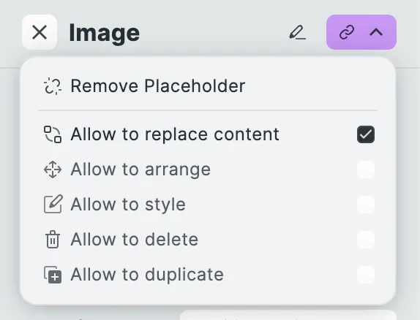Viewport: 420px width, 320px height.
Task: Click the Allow to arrange label
Action: pos(140,169)
